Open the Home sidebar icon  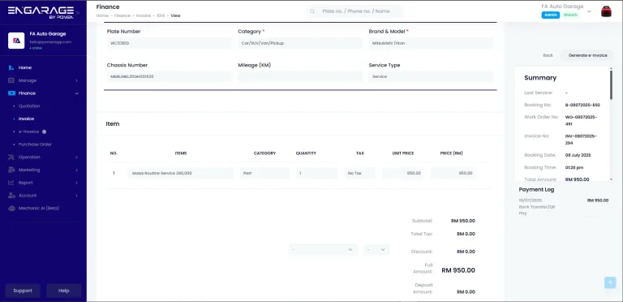coord(11,68)
